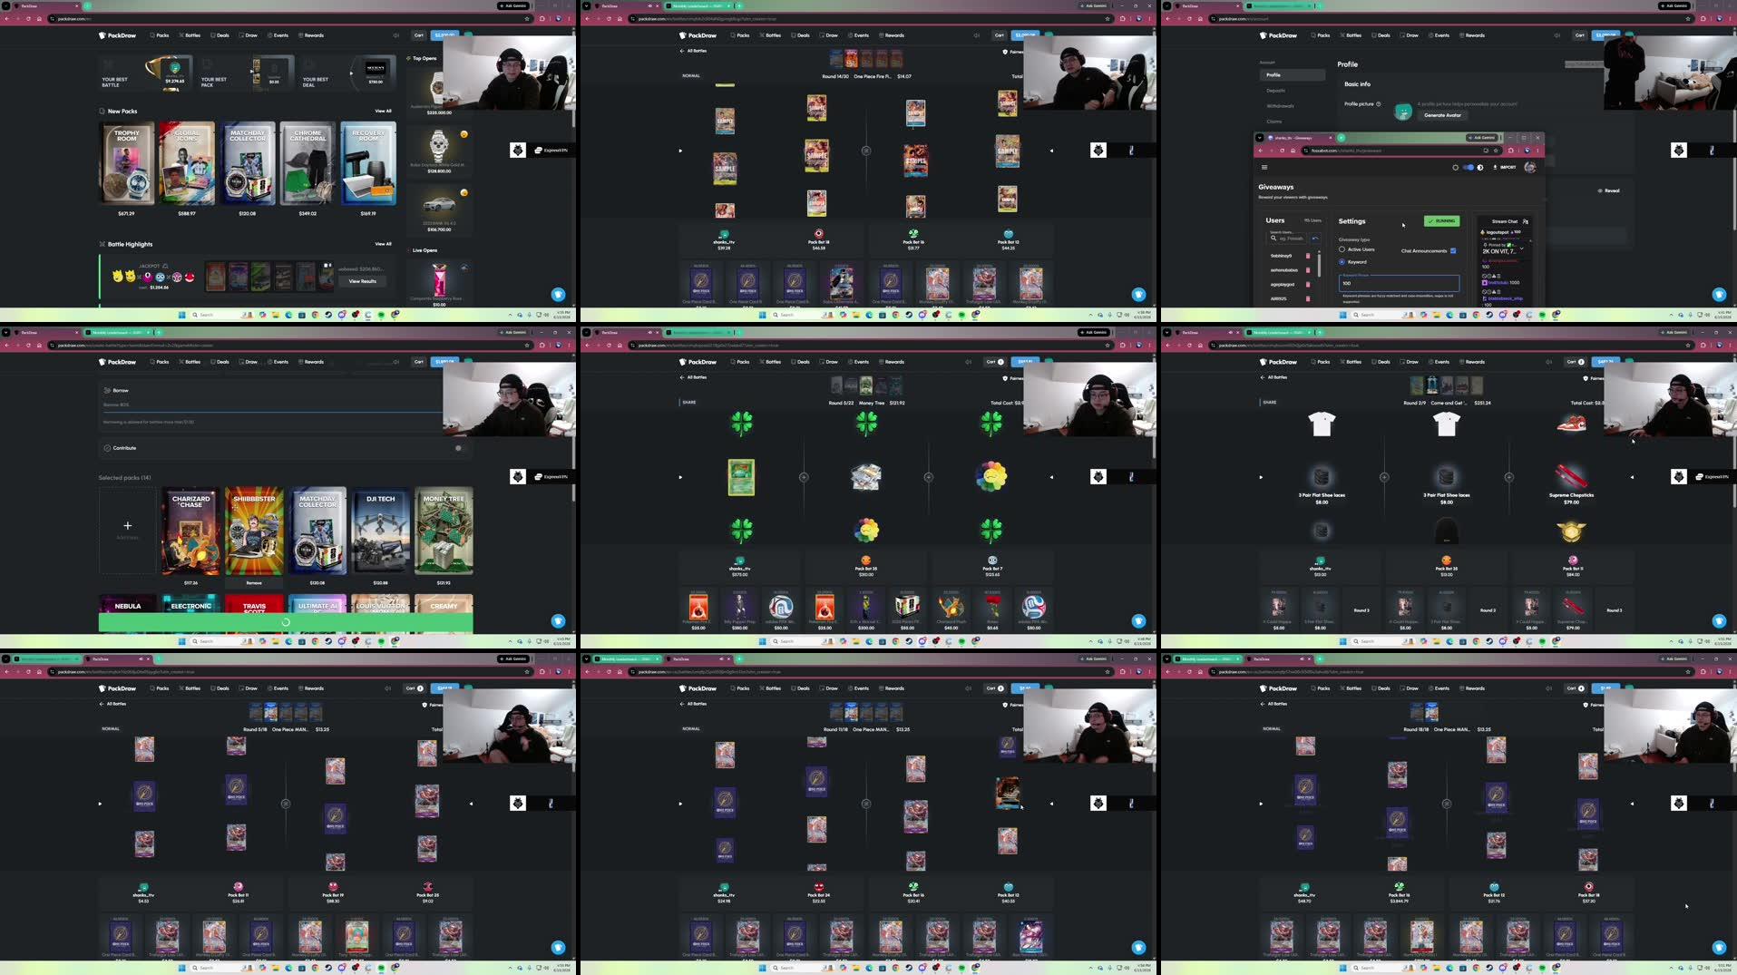Click the Reveal button on the Profile page

[1608, 190]
